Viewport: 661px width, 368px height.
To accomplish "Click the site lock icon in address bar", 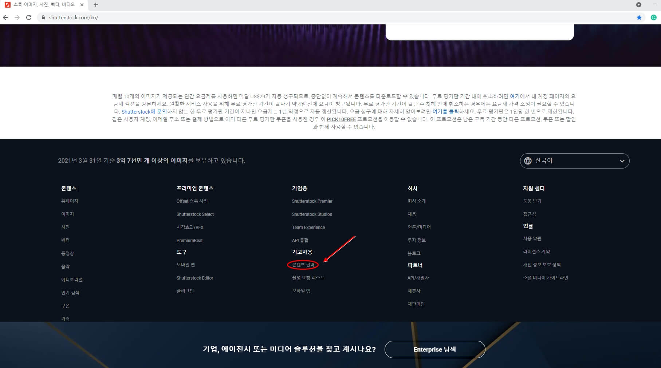I will tap(43, 17).
